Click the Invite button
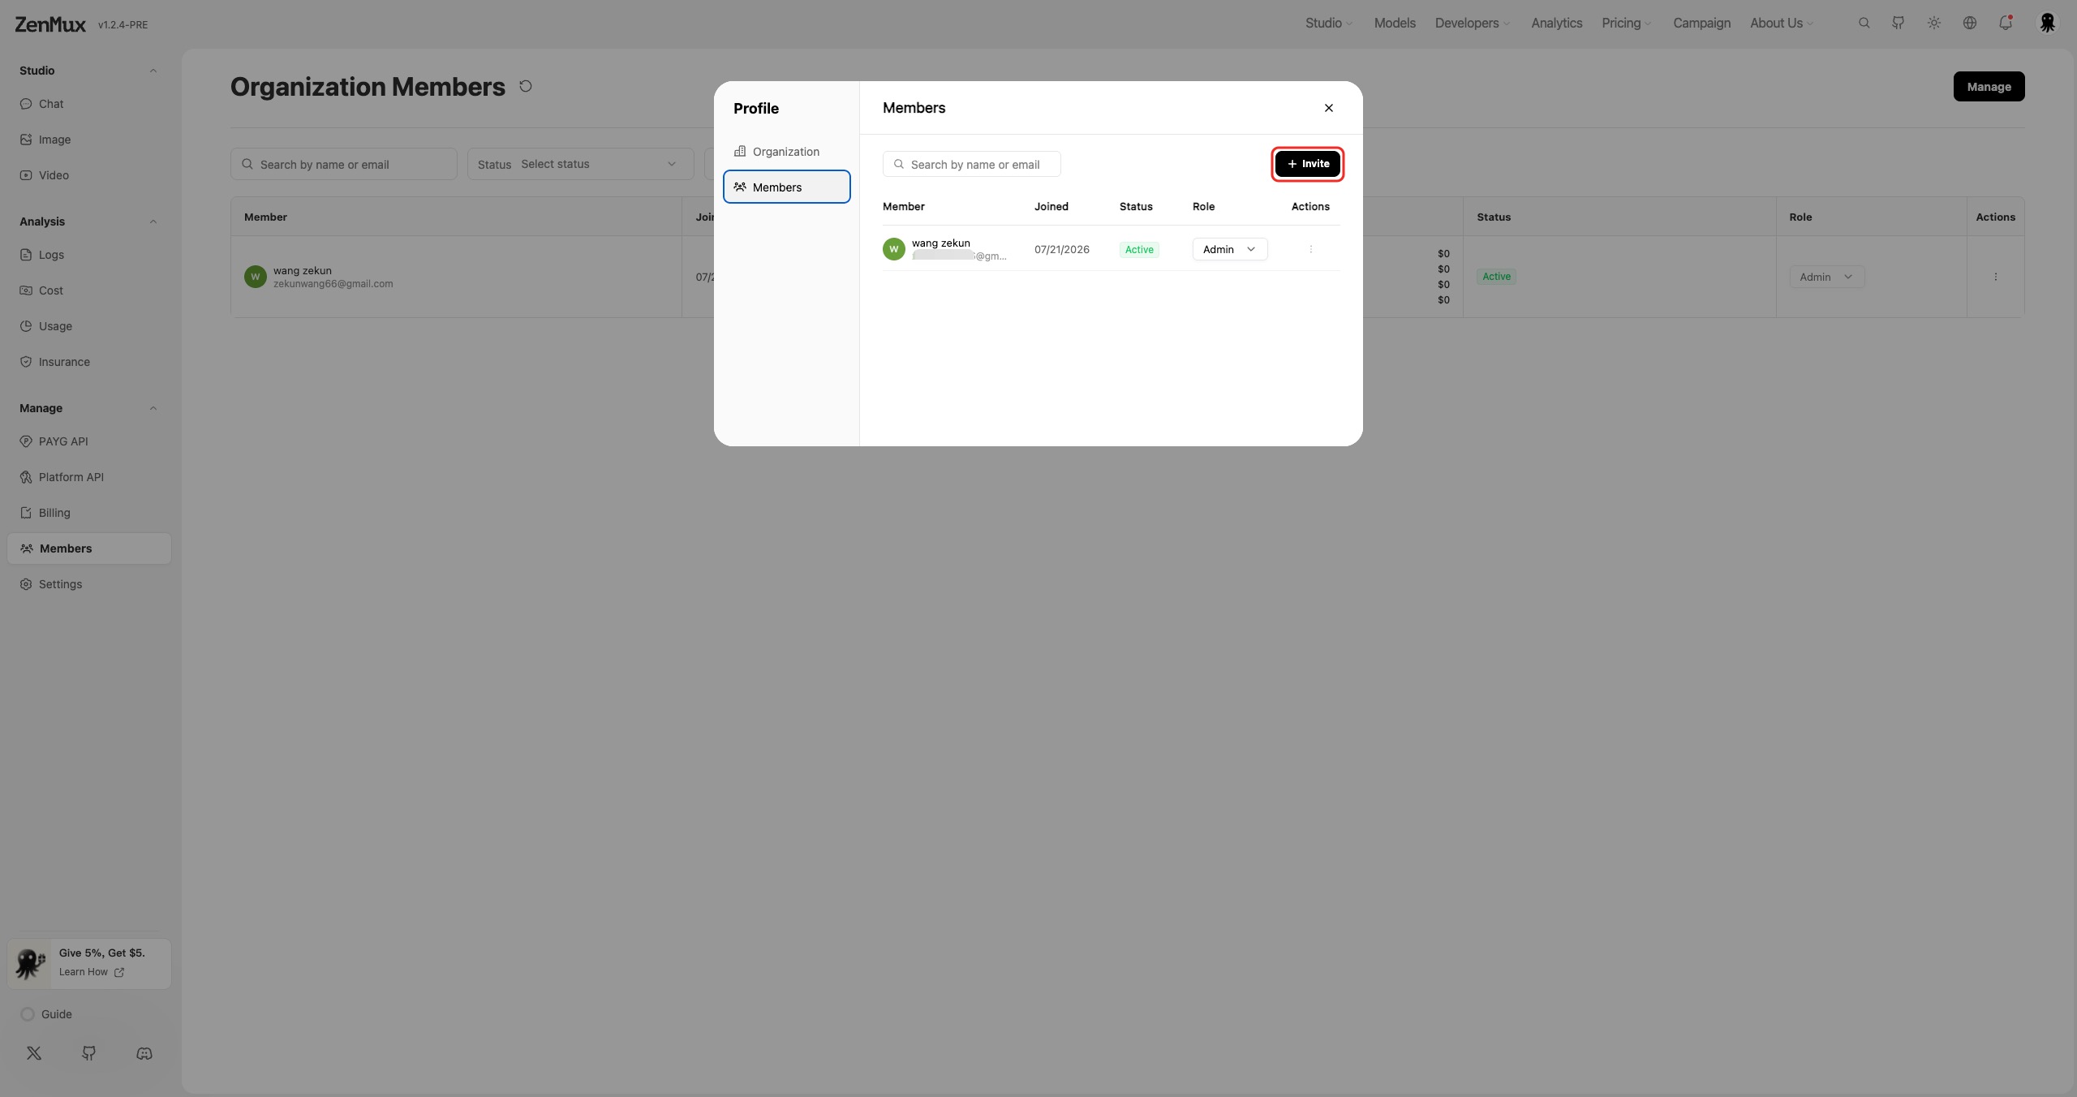This screenshot has height=1097, width=2077. pos(1308,164)
